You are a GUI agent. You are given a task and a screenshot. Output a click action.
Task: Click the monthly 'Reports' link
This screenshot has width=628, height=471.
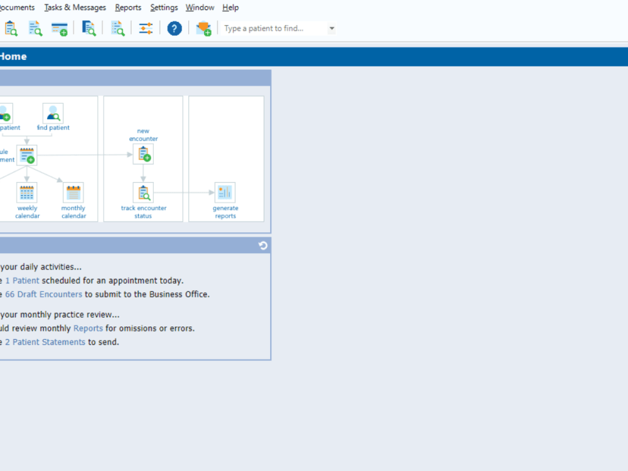[88, 328]
